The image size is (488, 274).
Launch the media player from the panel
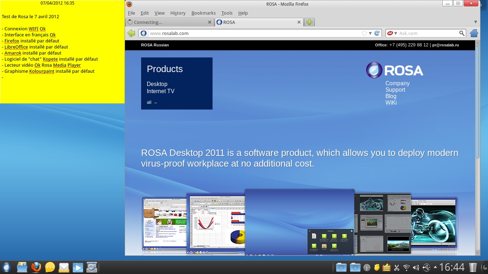(x=78, y=267)
